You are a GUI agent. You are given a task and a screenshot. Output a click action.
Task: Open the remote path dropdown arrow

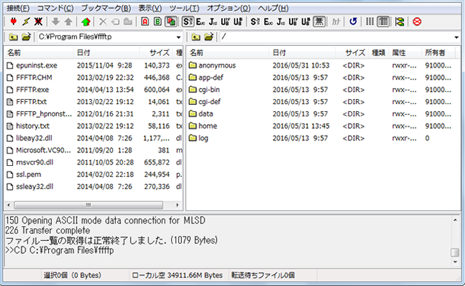(456, 37)
